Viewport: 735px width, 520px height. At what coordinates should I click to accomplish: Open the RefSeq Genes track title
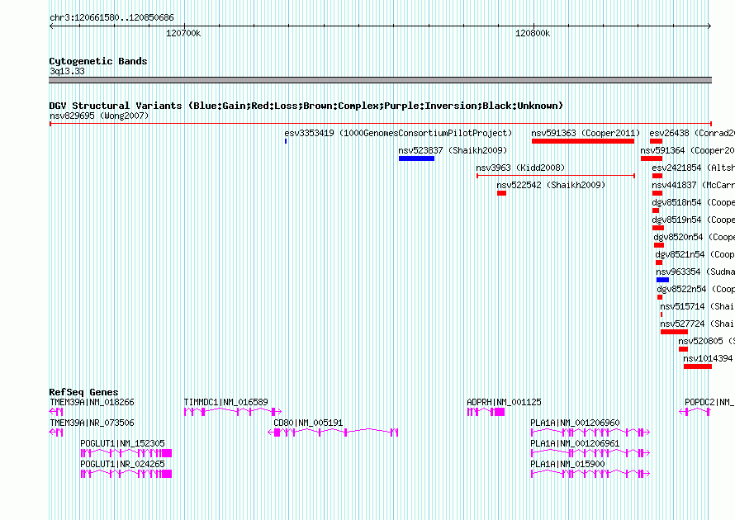(83, 392)
